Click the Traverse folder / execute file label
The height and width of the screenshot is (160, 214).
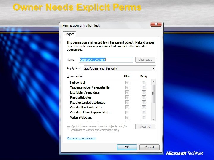[x=90, y=87]
